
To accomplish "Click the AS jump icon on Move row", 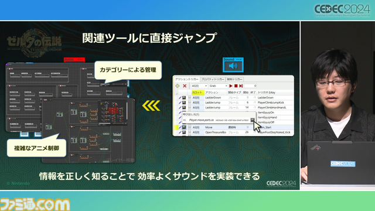I will [184, 127].
